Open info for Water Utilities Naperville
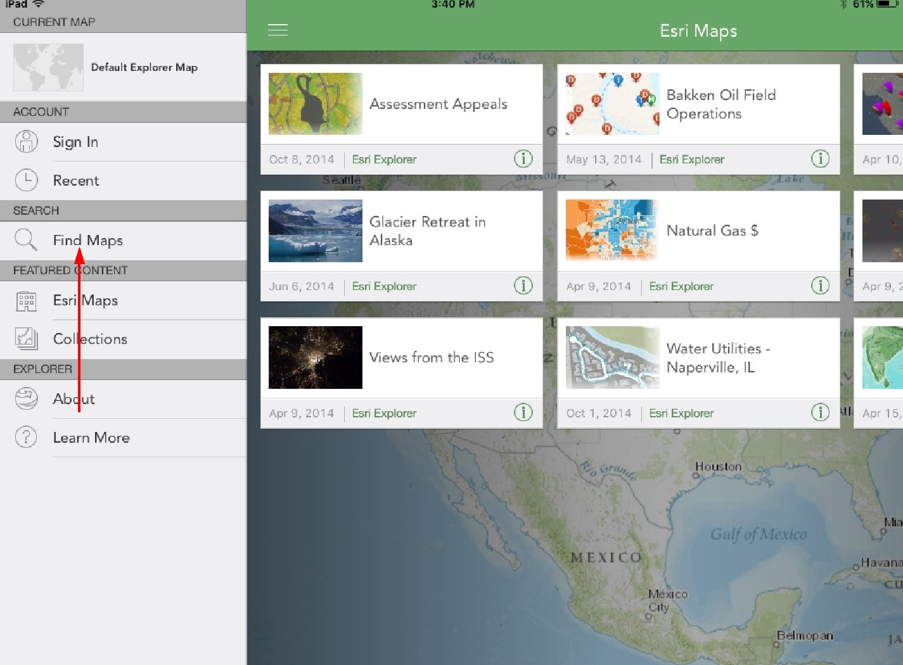The width and height of the screenshot is (903, 665). 820,412
